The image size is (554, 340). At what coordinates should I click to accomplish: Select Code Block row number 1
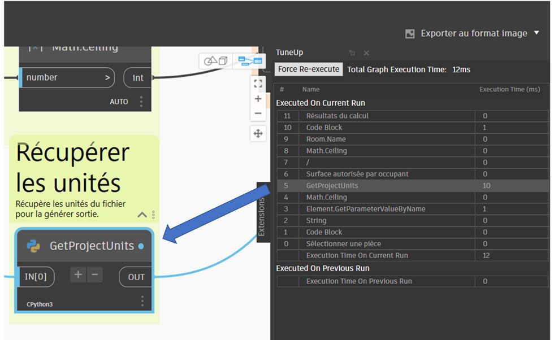[412, 232]
